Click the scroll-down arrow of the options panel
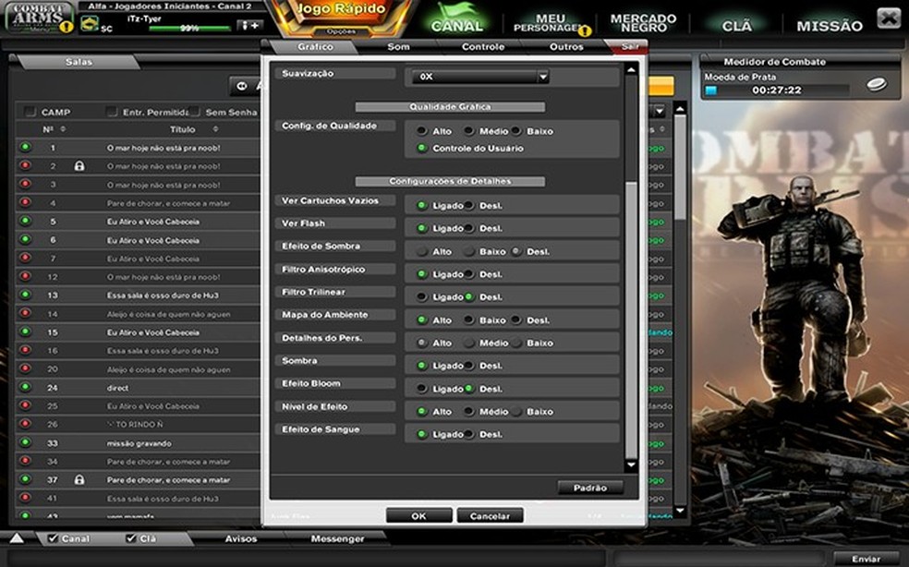909x567 pixels. click(631, 464)
